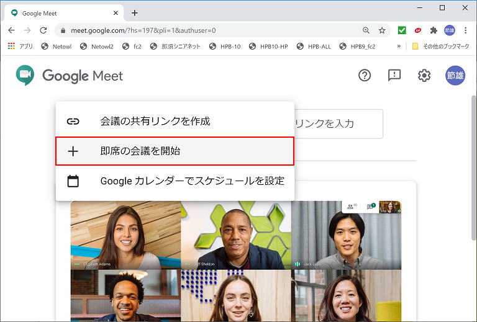
Task: Open the report a problem feedback icon
Action: [394, 75]
